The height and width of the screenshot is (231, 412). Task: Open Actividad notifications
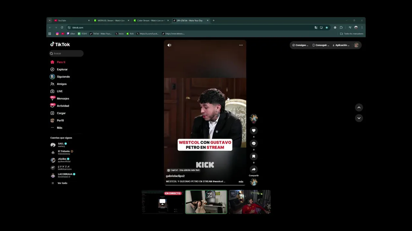point(60,106)
